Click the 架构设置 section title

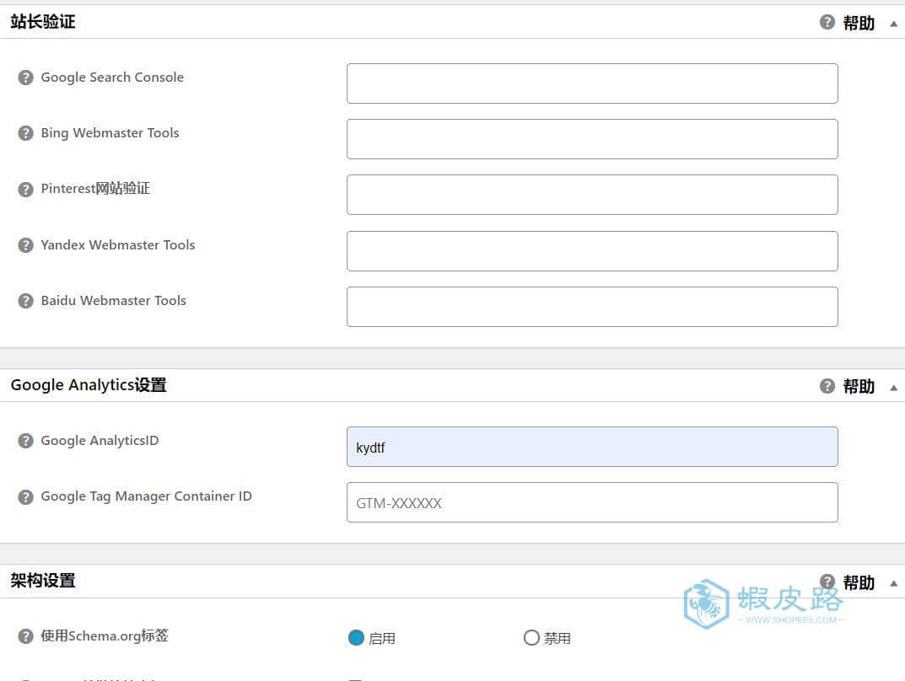[x=43, y=581]
